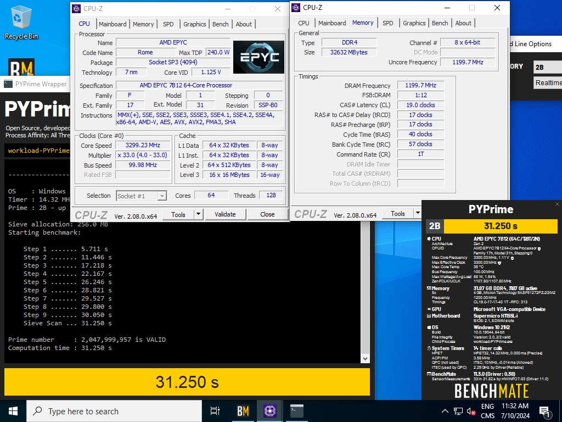Click the Max TDP value 240.0 W
Image resolution: width=562 pixels, height=422 pixels.
[218, 52]
